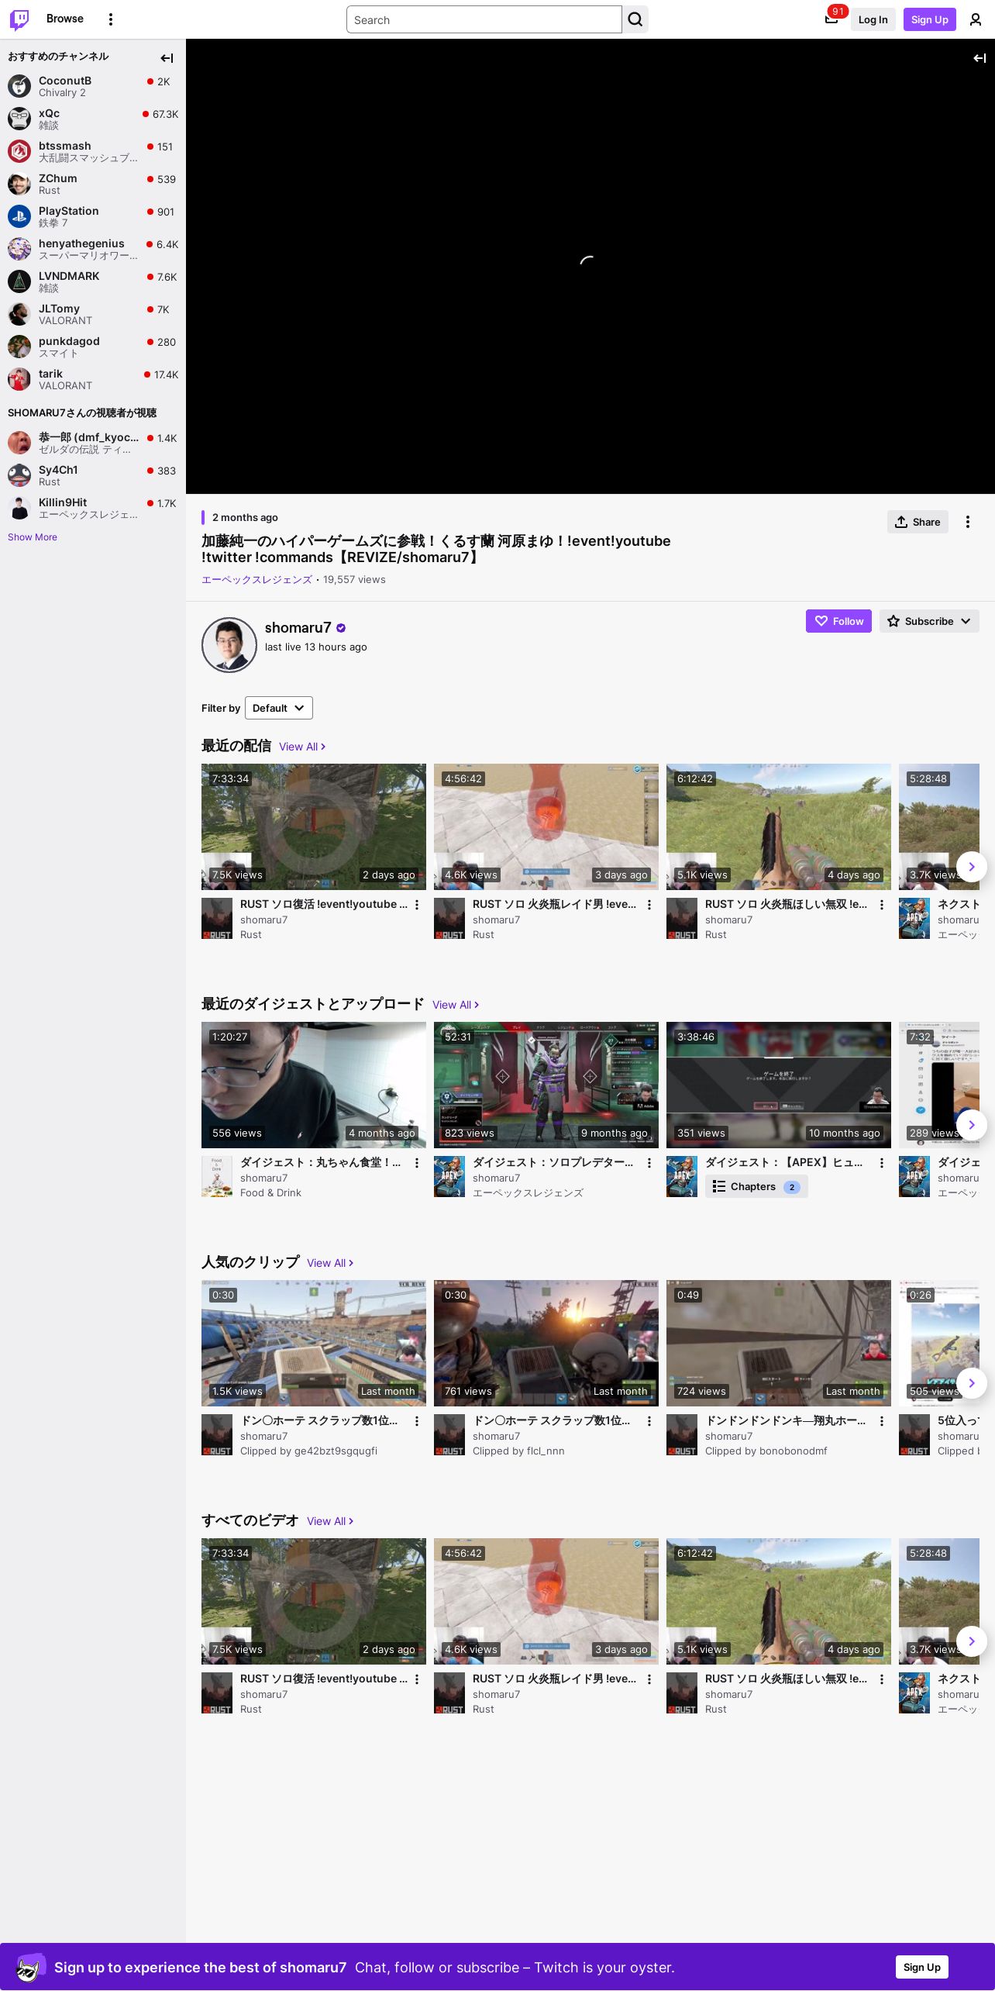The height and width of the screenshot is (1991, 995).
Task: Click the top Sign Up button
Action: click(x=930, y=19)
